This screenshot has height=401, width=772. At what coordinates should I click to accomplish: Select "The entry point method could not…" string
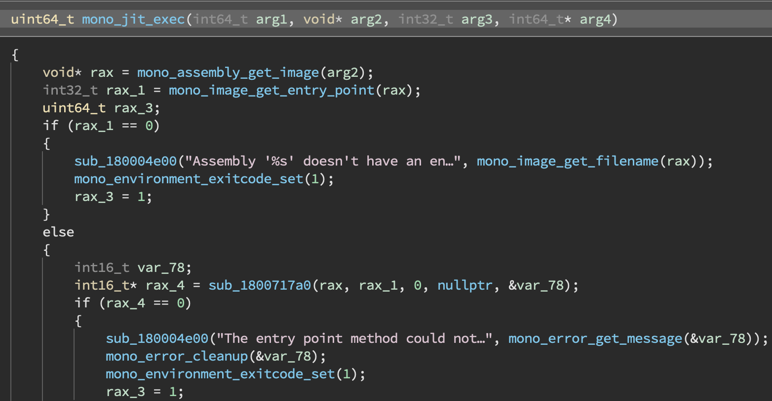click(354, 338)
